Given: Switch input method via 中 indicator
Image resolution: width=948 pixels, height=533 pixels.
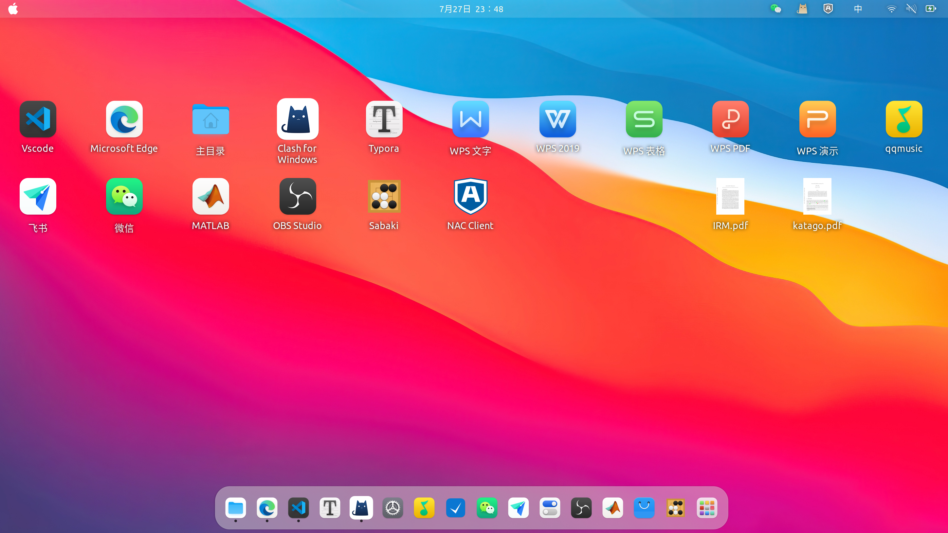Looking at the screenshot, I should [858, 9].
